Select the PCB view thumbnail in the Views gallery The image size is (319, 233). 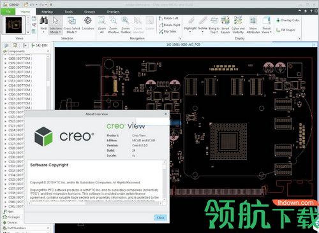[14, 25]
